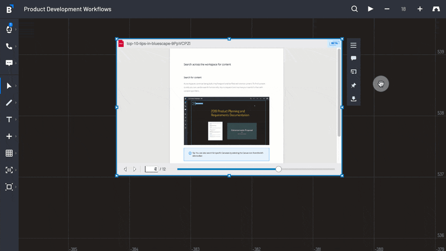Open the grid template tool

[x=9, y=153]
